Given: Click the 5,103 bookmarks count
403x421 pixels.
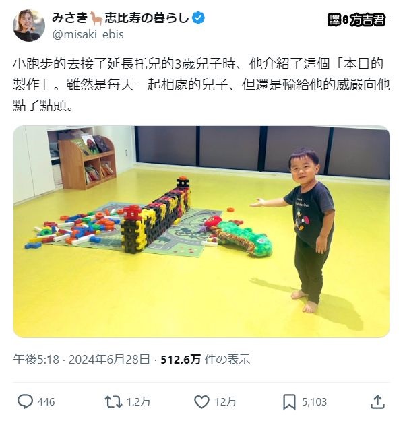Looking at the screenshot, I should [314, 402].
